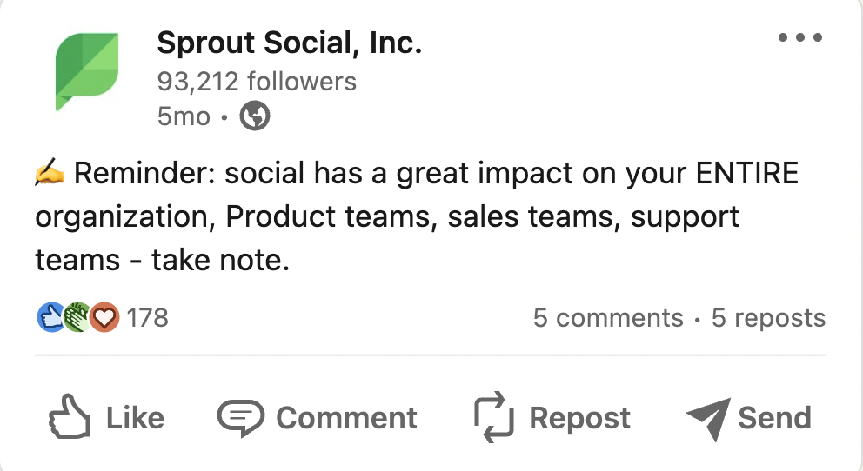863x471 pixels.
Task: Click the orange heart reaction icon
Action: tap(104, 318)
